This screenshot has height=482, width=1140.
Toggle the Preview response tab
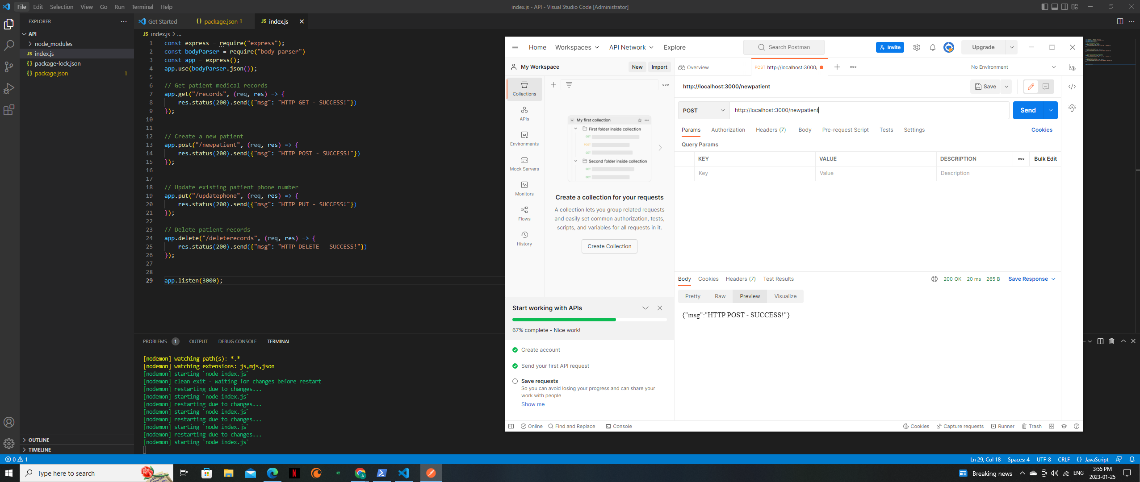pos(750,295)
